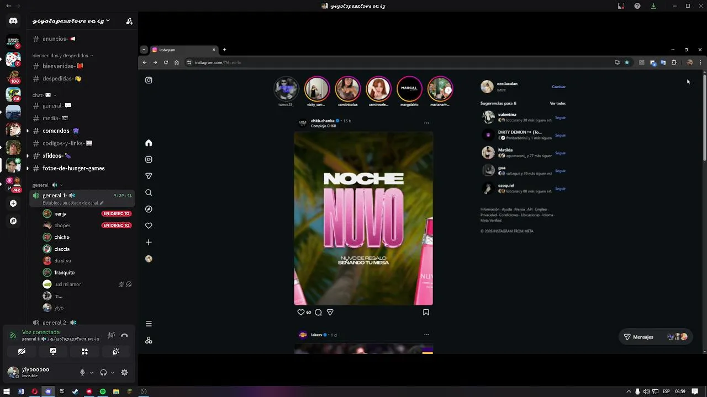Click Cambiar to switch account

[x=558, y=87]
